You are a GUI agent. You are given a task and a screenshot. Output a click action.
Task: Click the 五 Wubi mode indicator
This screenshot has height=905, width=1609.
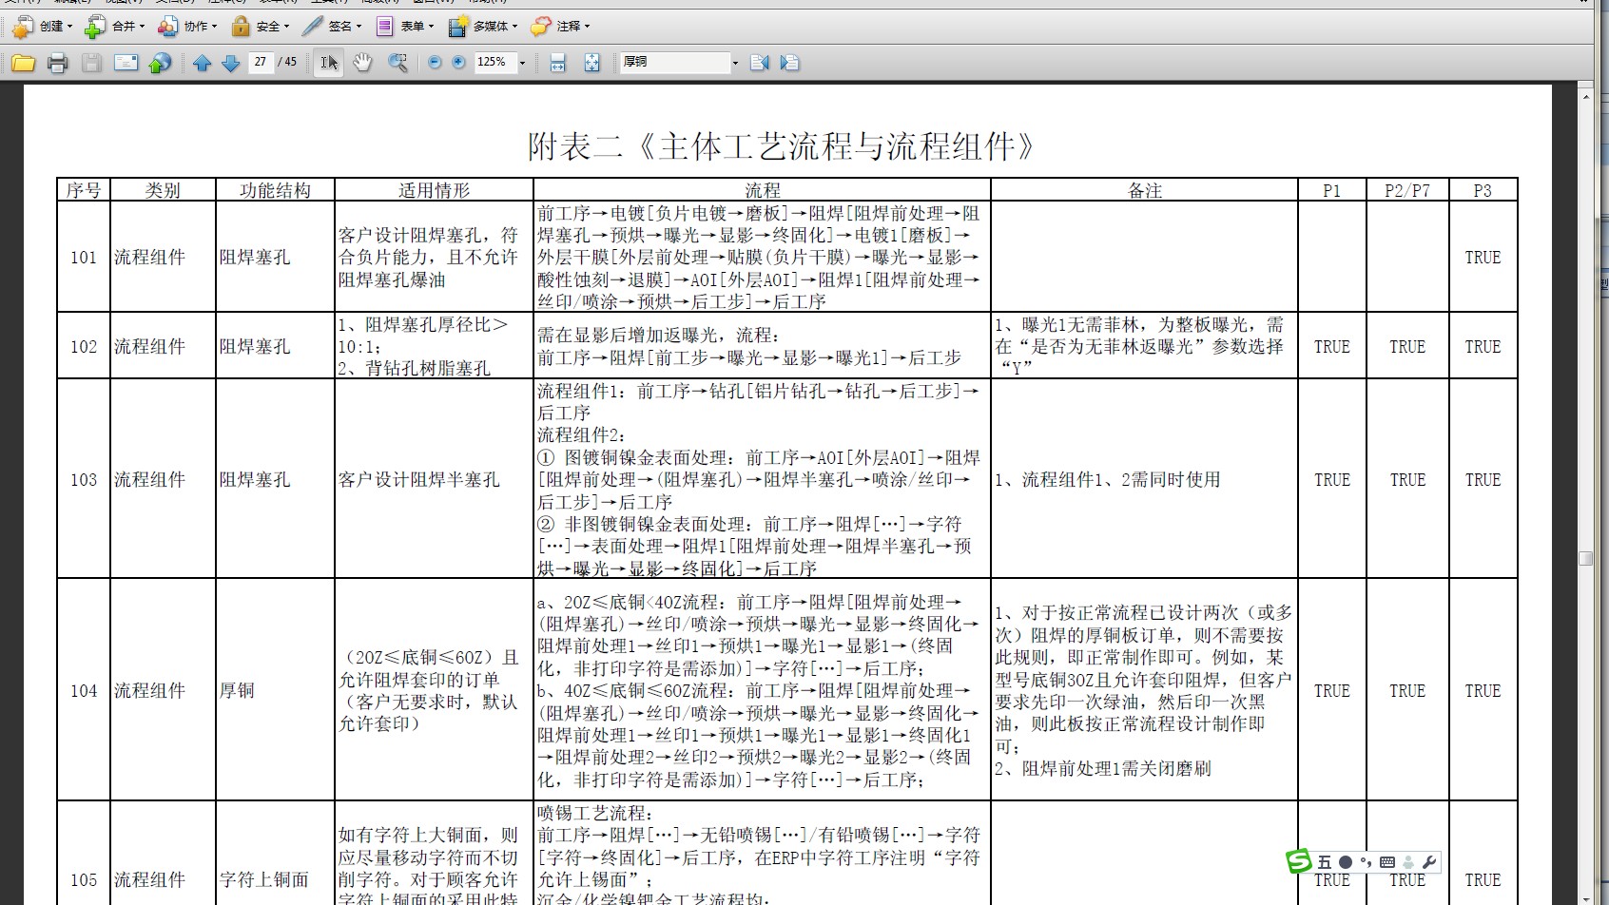pos(1325,862)
